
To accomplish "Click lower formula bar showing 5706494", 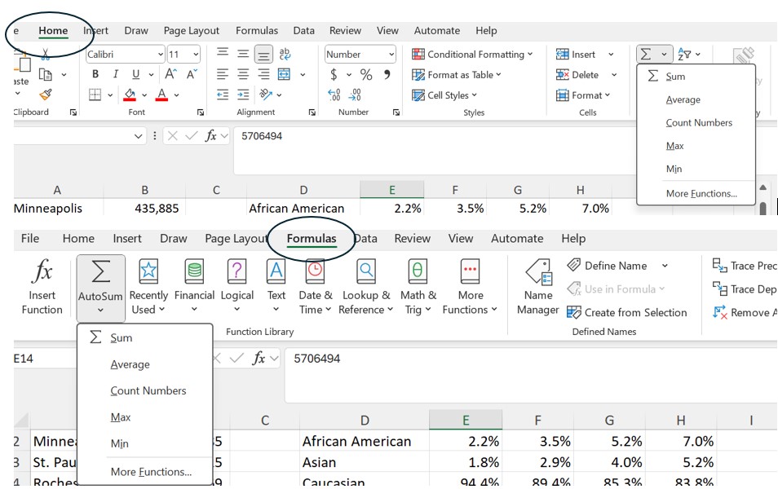I will point(531,375).
